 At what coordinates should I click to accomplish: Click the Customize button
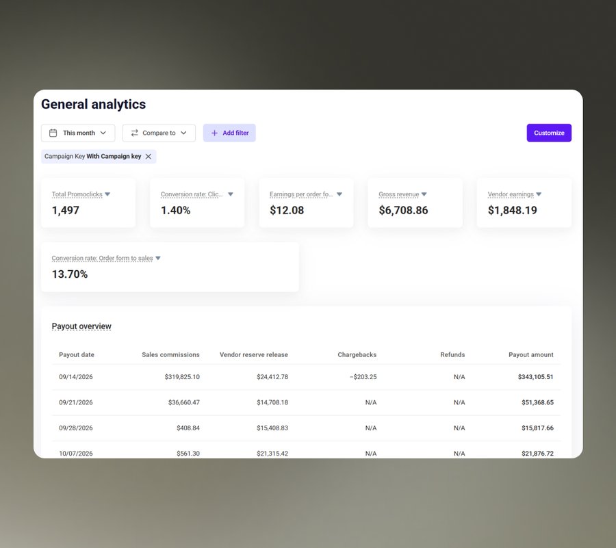point(549,133)
